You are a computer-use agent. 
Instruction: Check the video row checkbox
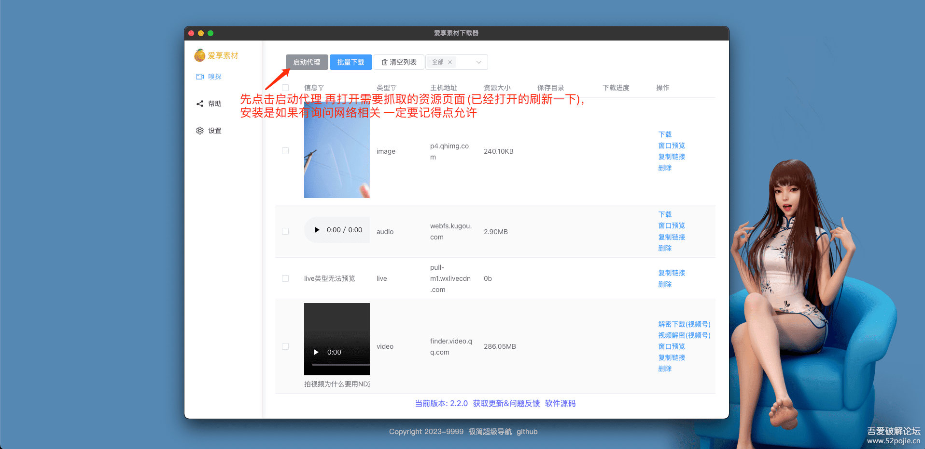pyautogui.click(x=285, y=346)
